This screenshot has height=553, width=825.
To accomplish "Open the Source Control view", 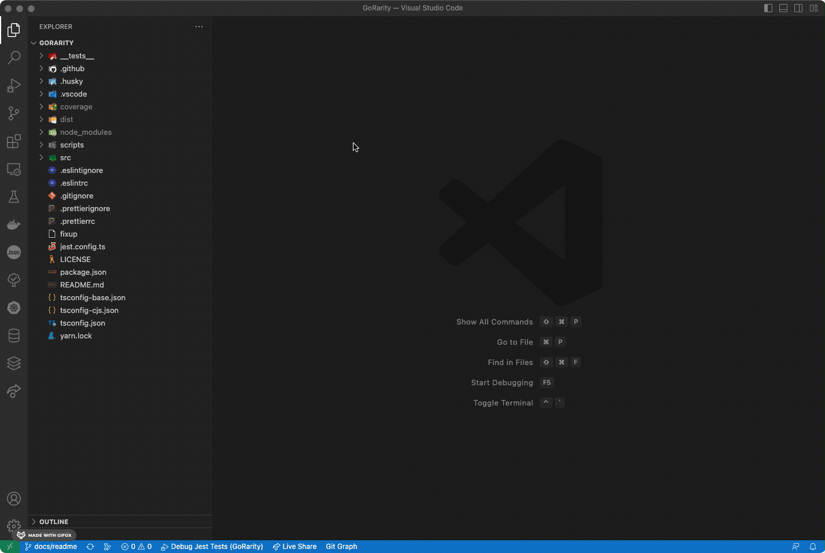I will click(14, 113).
